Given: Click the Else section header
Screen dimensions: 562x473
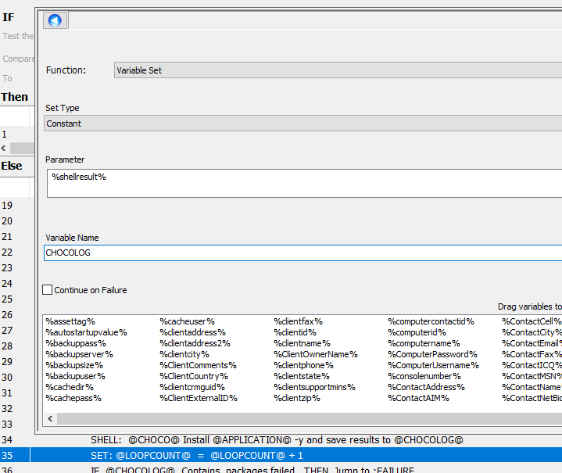Looking at the screenshot, I should pyautogui.click(x=12, y=166).
